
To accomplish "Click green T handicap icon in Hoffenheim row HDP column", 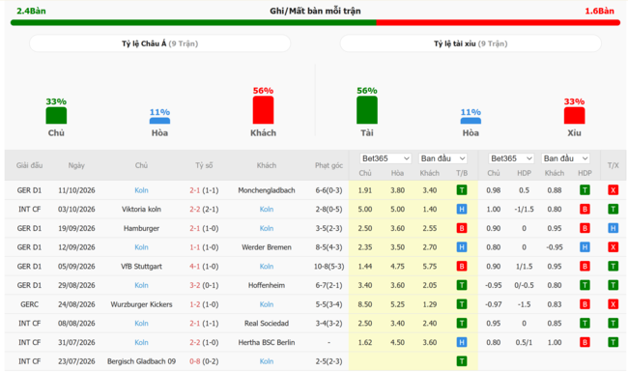I will tap(585, 285).
